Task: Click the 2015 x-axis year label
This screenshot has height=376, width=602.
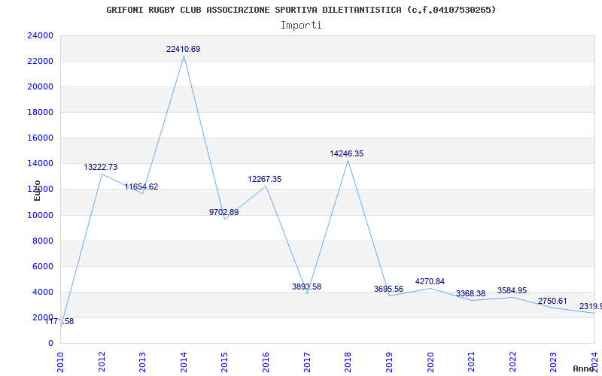Action: pyautogui.click(x=224, y=362)
